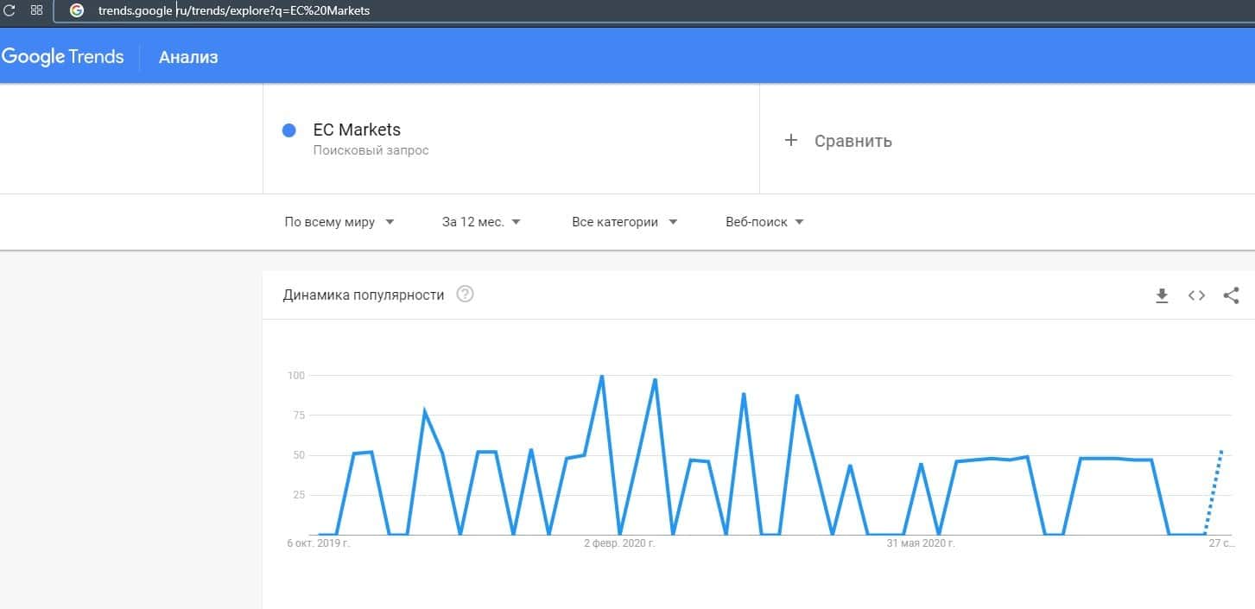Open the embed code icon
This screenshot has width=1255, height=609.
[x=1196, y=295]
